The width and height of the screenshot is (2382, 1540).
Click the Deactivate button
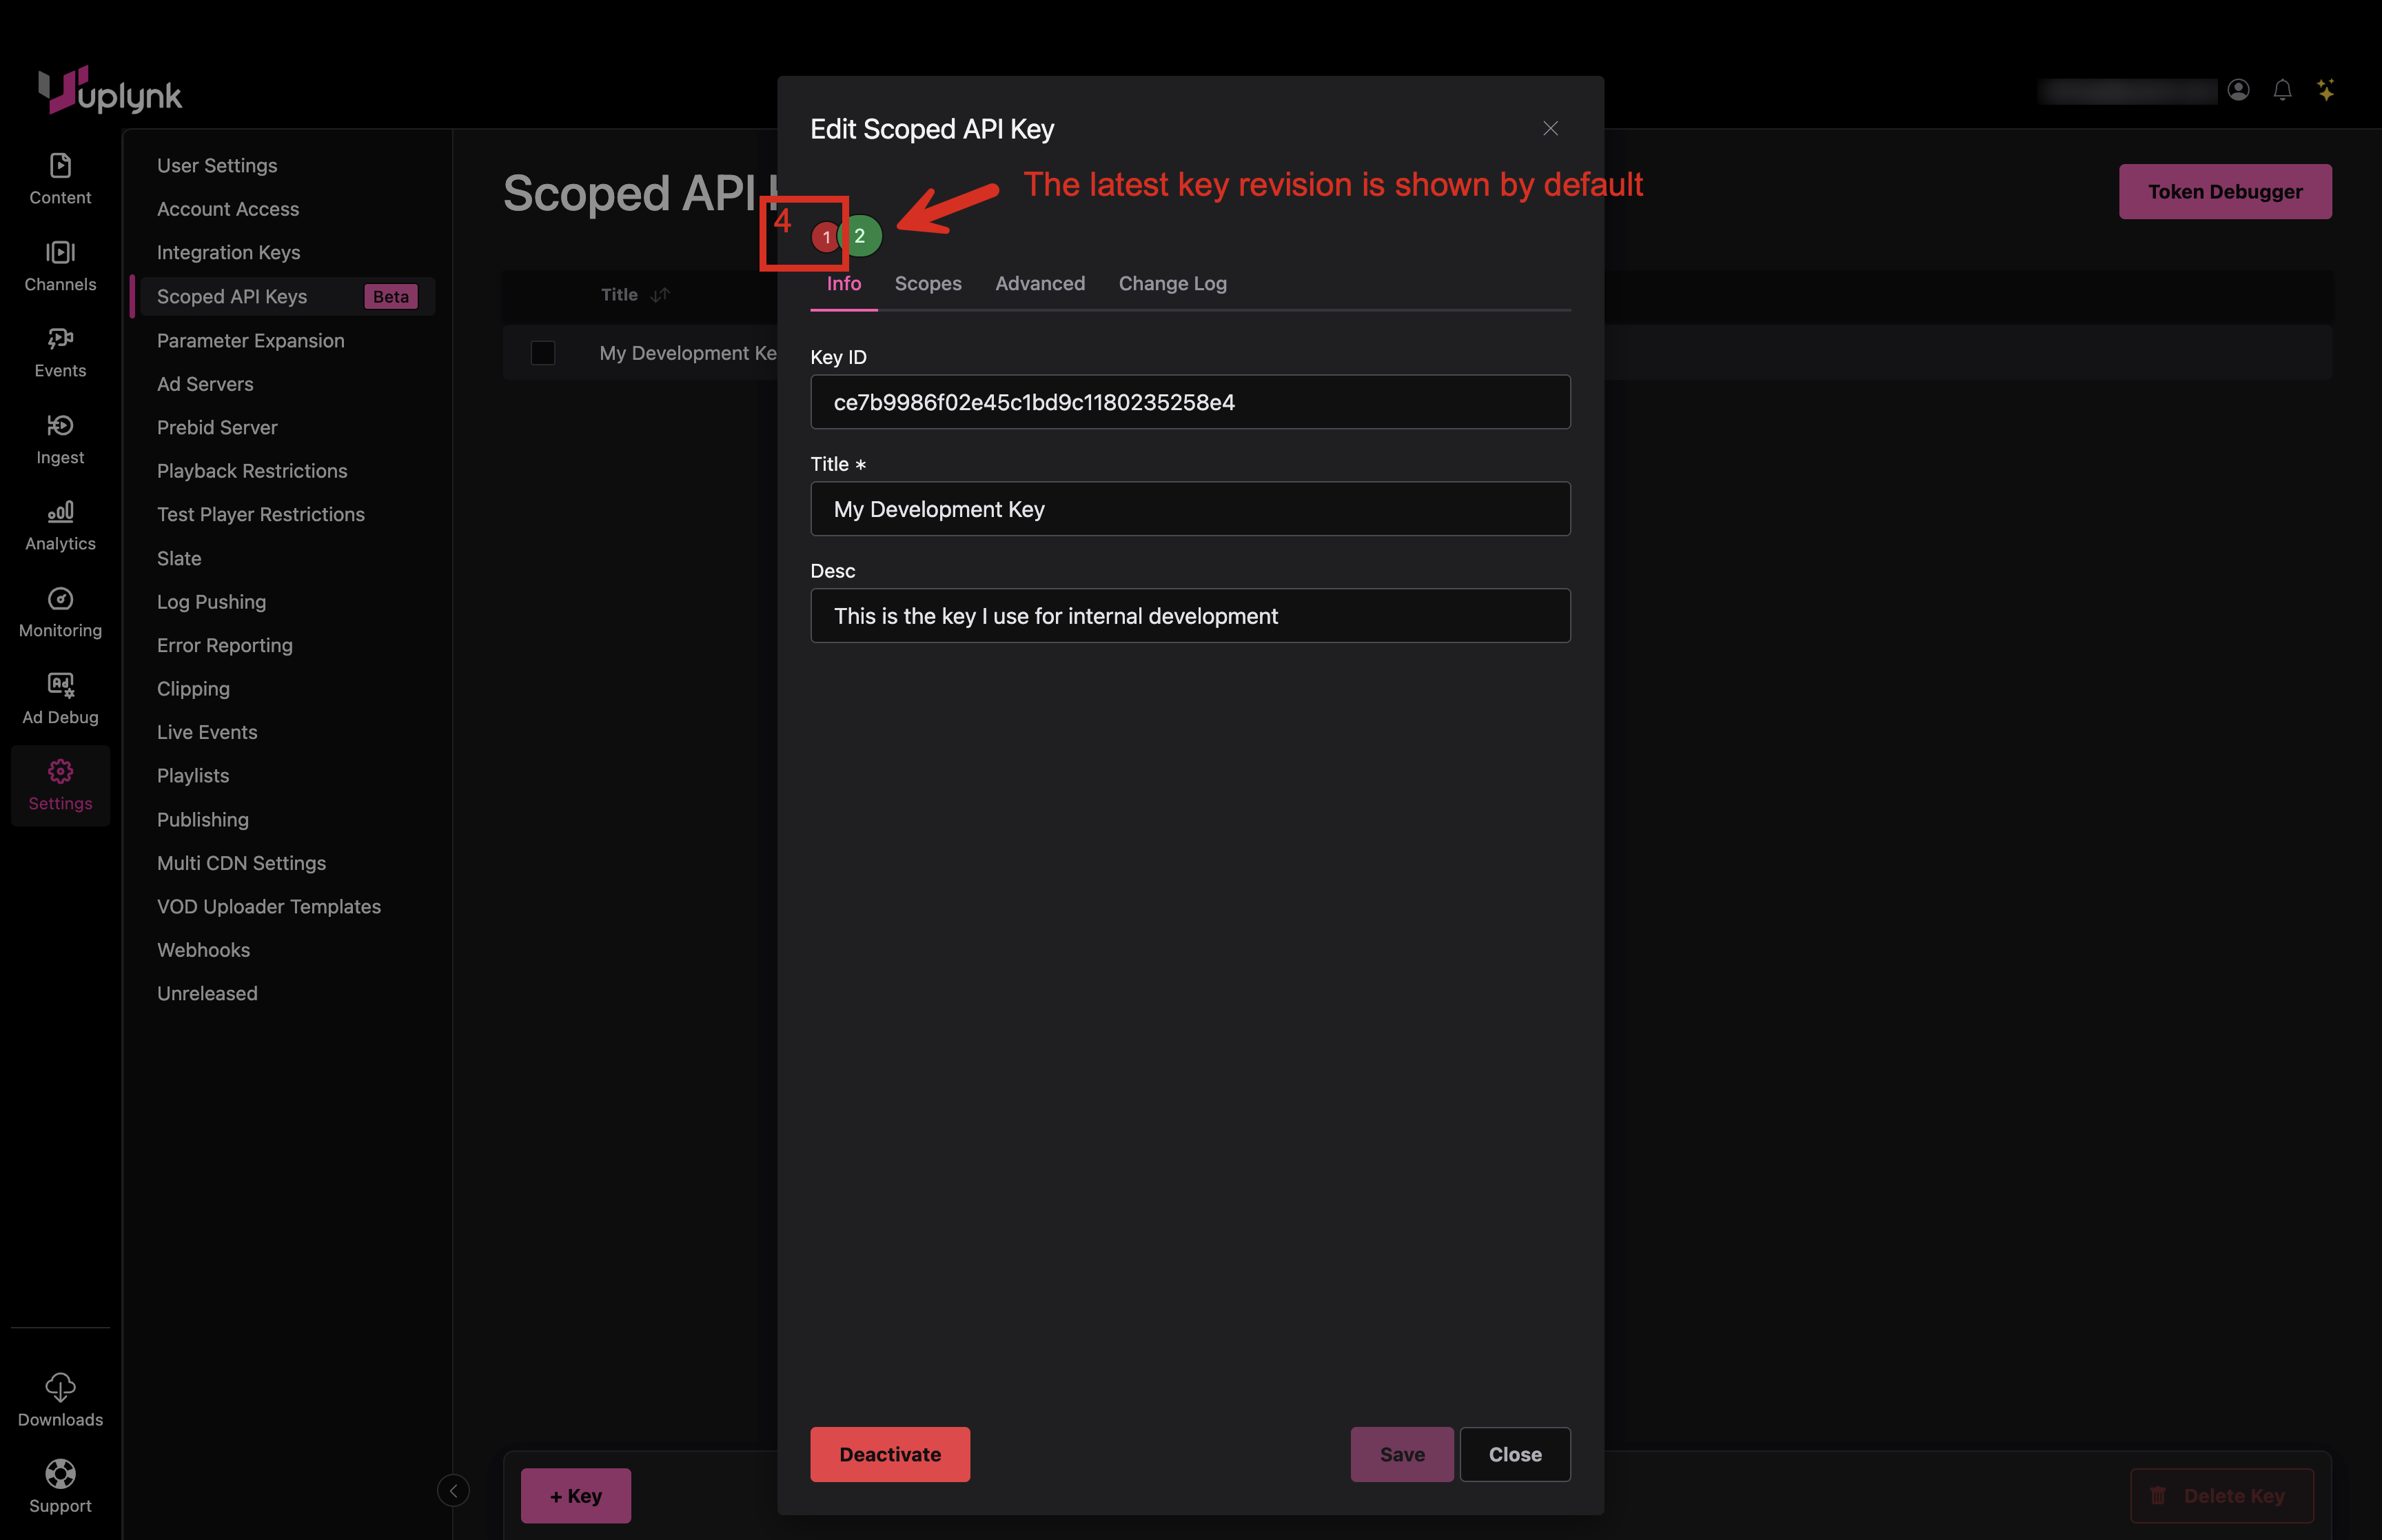(x=888, y=1454)
